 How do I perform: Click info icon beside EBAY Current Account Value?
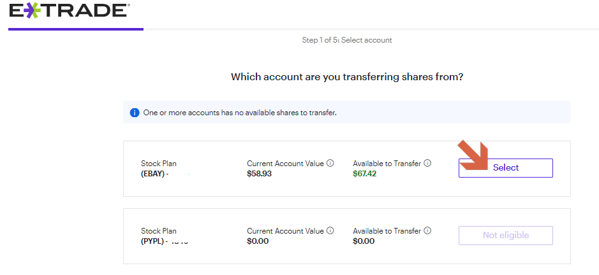(x=330, y=164)
